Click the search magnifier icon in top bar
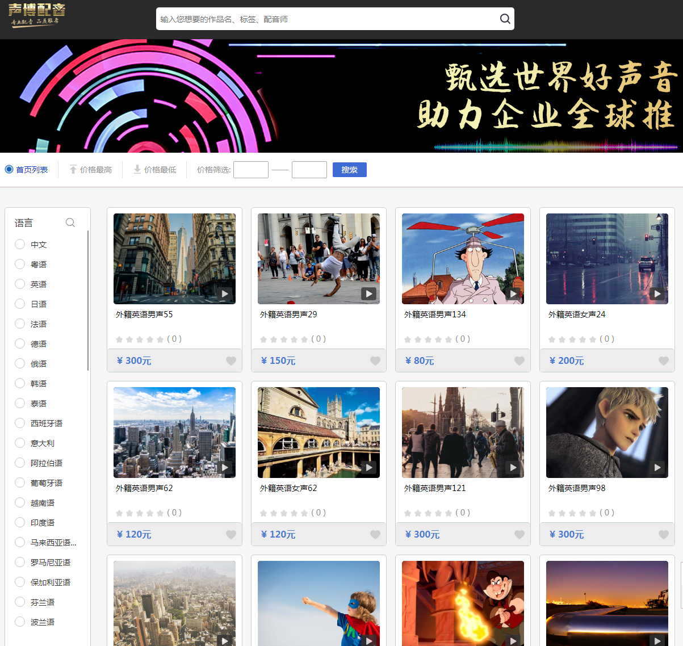The width and height of the screenshot is (683, 646). [505, 19]
